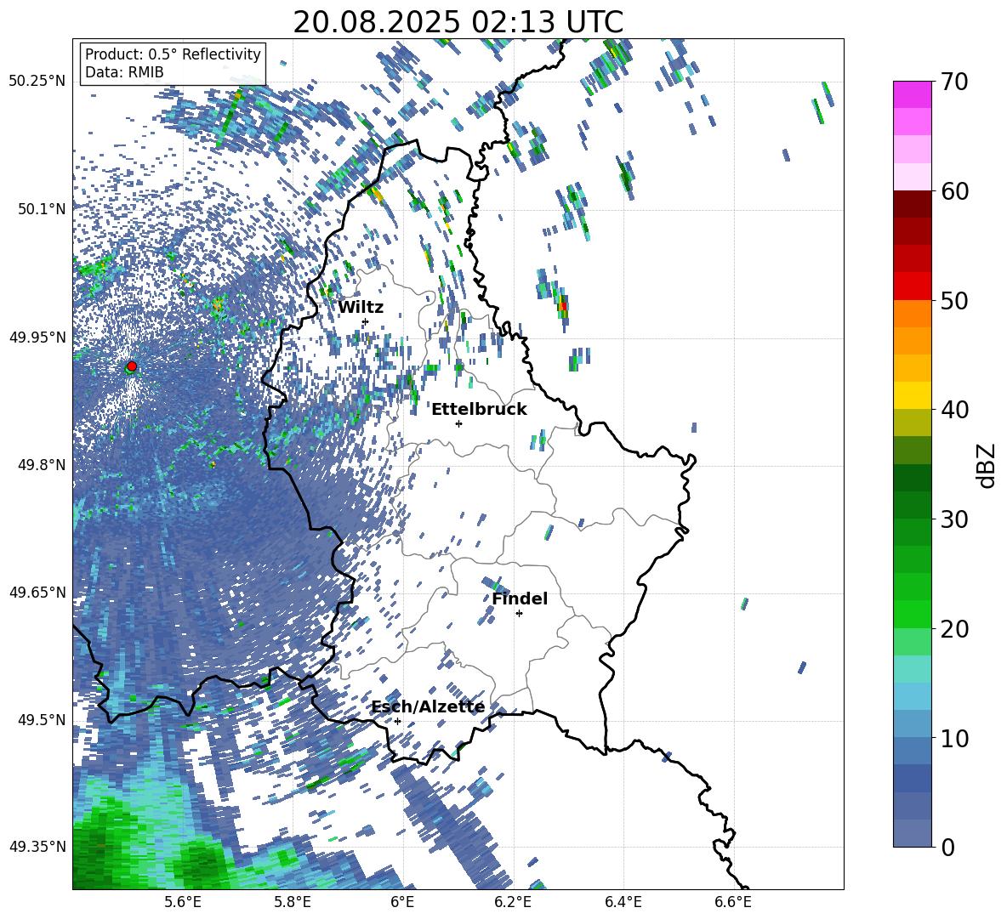1007x919 pixels.
Task: Click the 49.8°N latitude label
Action: click(43, 465)
